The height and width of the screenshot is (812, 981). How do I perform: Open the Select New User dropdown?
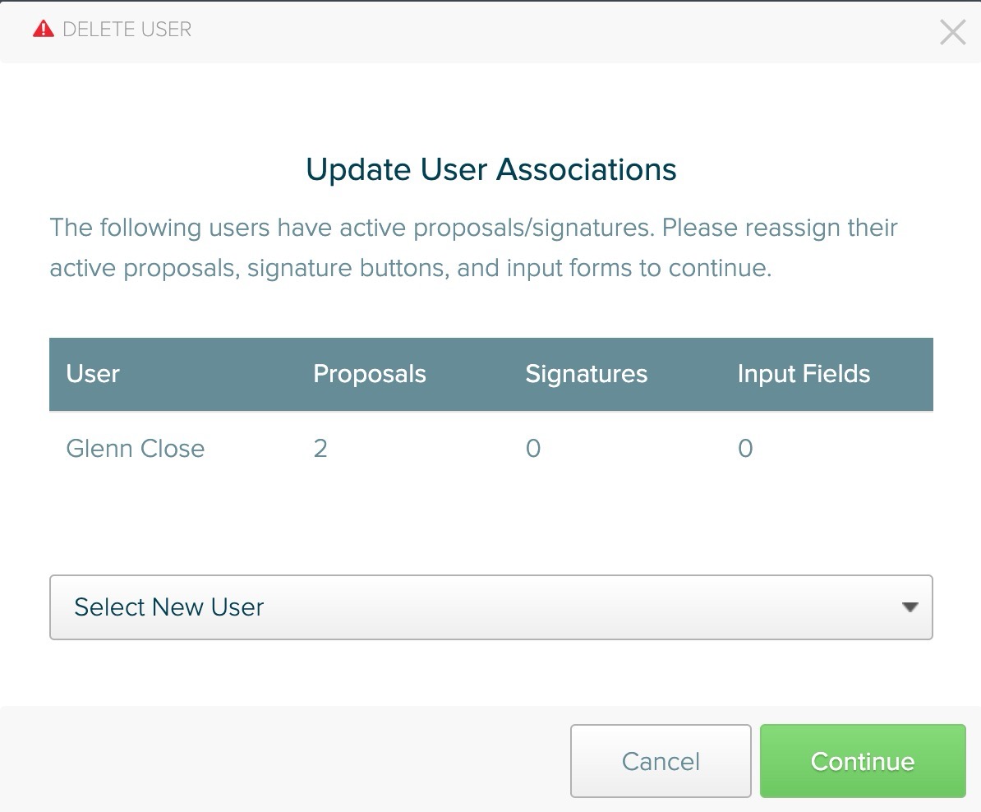[491, 607]
